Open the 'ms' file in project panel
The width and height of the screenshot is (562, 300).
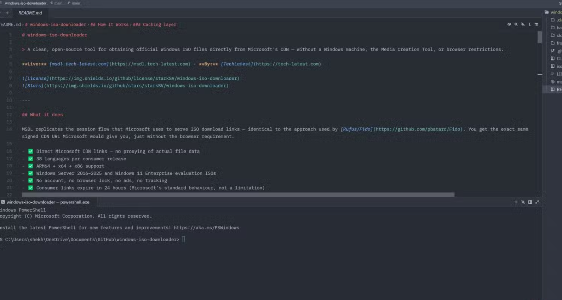coord(556,82)
